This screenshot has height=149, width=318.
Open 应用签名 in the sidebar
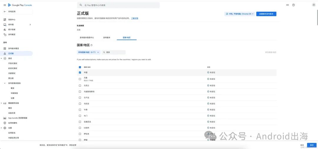coord(12,133)
